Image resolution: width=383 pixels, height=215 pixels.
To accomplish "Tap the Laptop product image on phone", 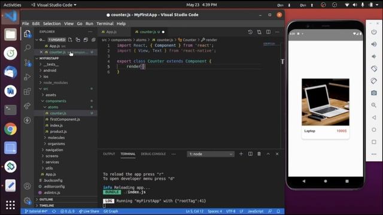I will (326, 102).
